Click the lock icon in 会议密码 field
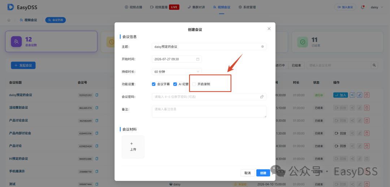390x187 pixels. 262,97
